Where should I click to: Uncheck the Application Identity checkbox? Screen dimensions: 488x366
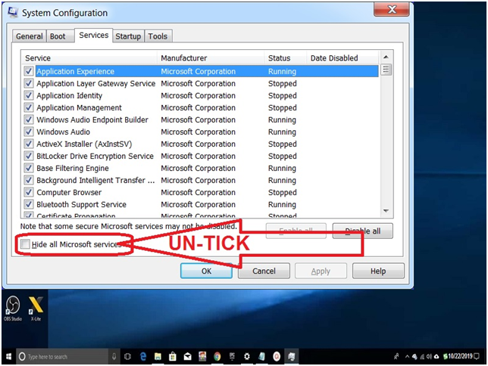[x=29, y=95]
